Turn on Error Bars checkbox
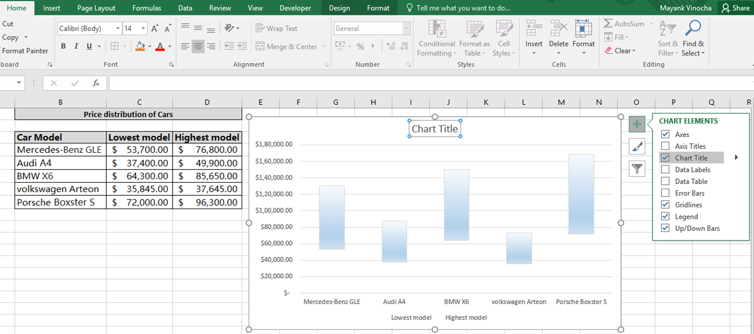 coord(665,193)
